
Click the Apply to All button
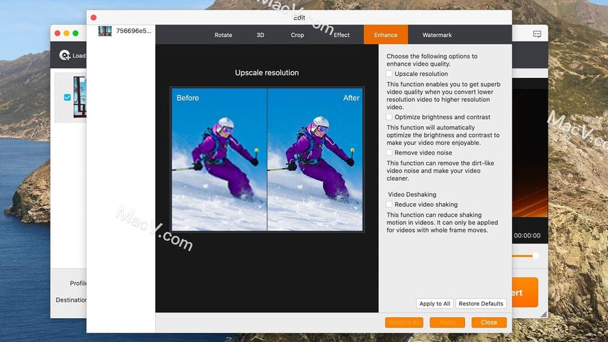point(435,304)
